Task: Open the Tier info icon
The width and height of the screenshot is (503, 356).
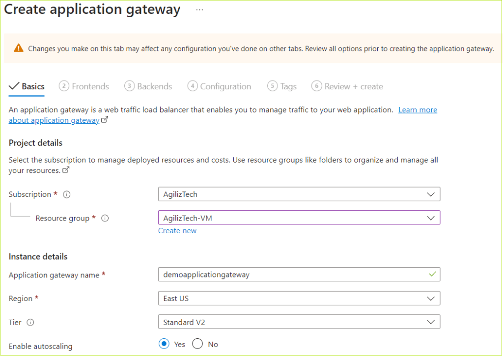Action: (x=30, y=322)
